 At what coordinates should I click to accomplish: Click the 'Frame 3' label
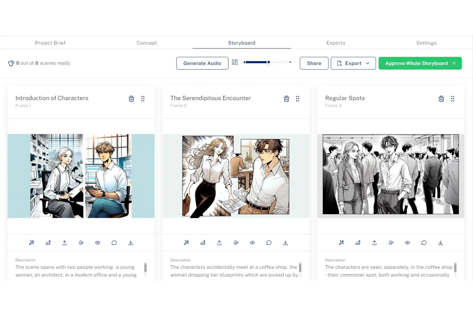coord(333,106)
